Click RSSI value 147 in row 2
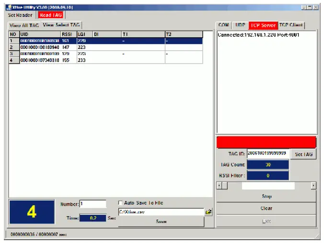Screen dimensions: 324x243 [x=66, y=47]
